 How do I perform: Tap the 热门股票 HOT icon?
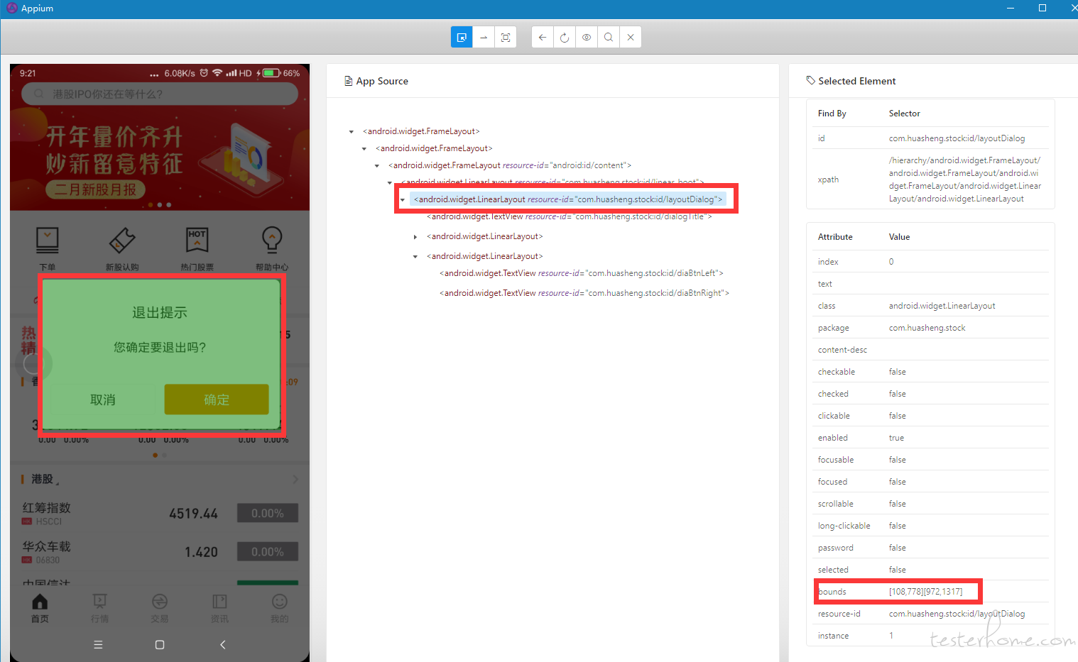[x=197, y=241]
